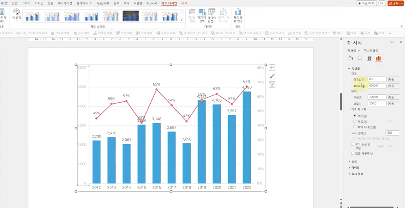Click the 행/열 전환 icon

(x=192, y=15)
